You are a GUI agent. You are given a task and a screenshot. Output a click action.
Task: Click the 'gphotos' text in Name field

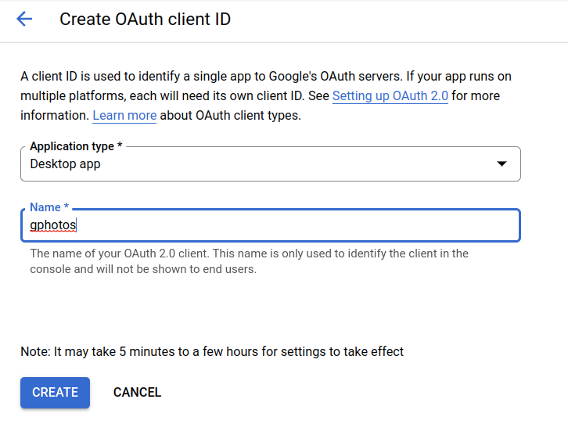coord(52,226)
